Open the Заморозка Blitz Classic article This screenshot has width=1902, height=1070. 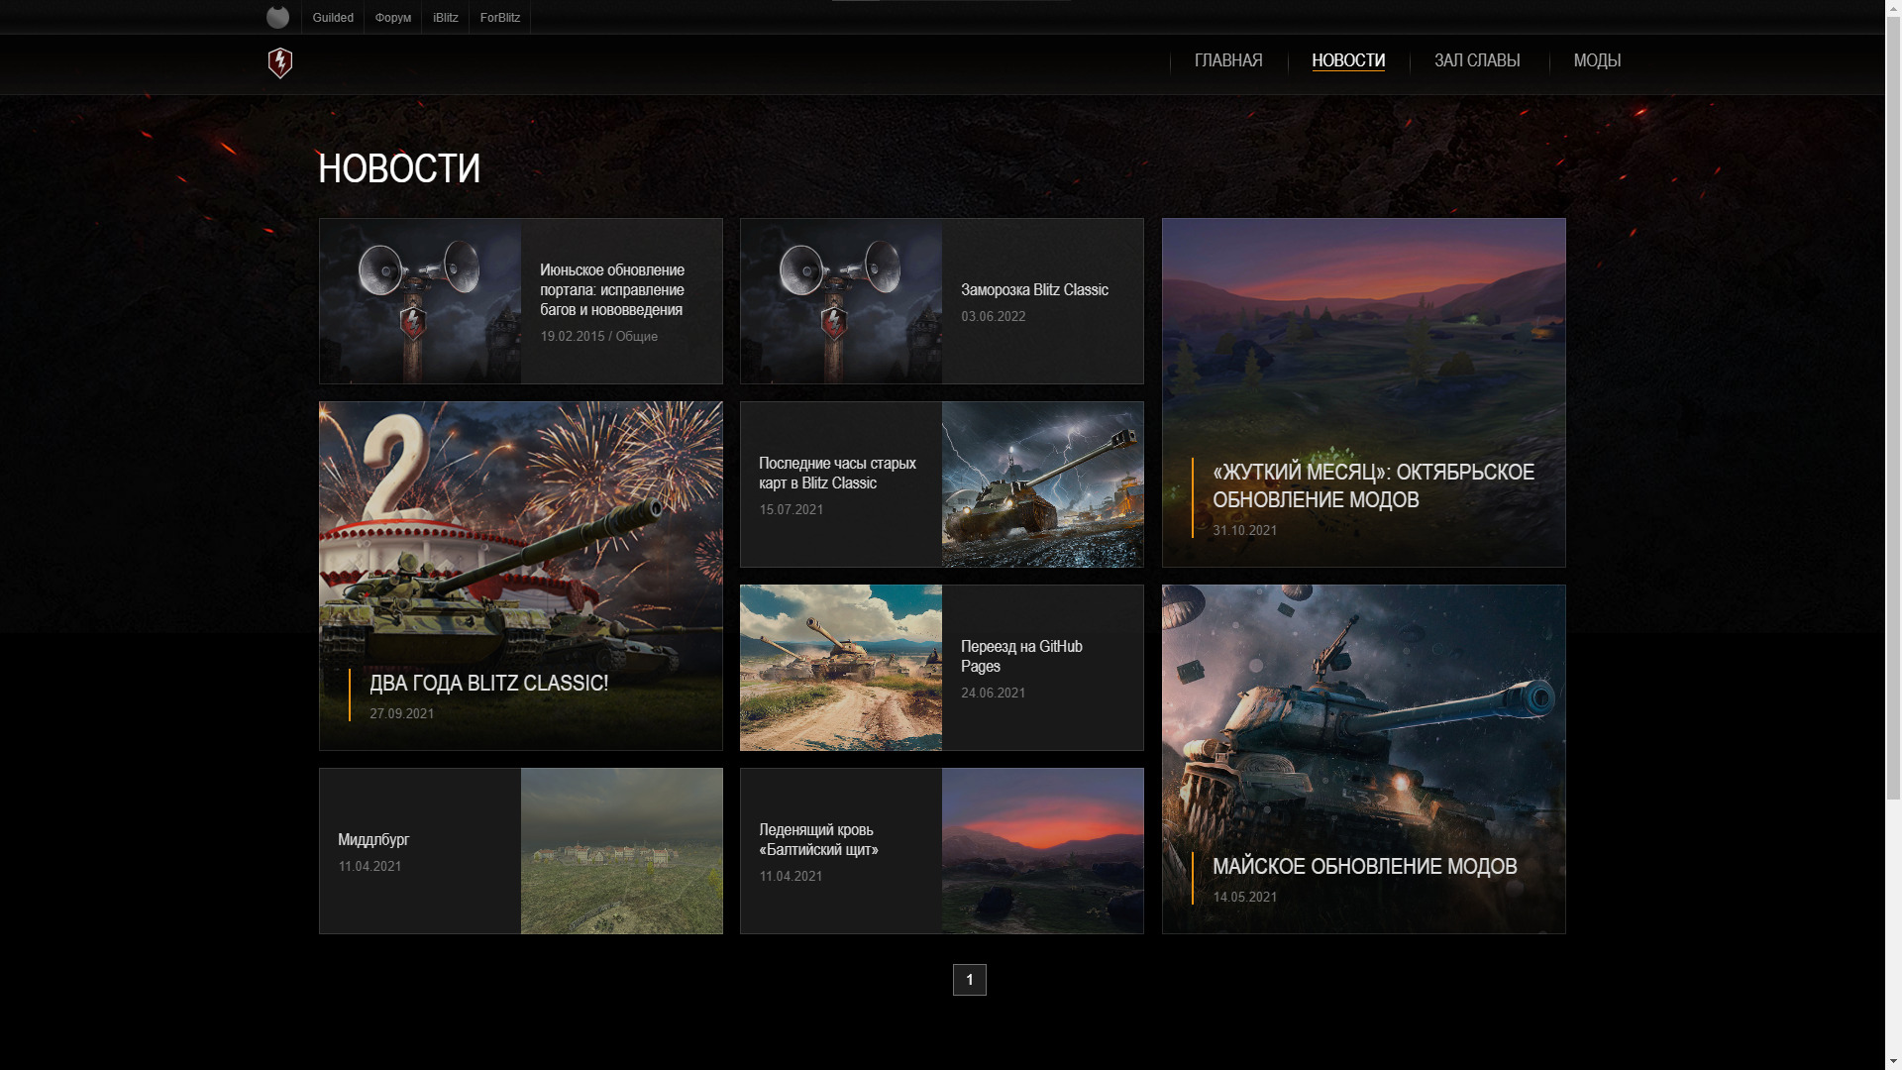coord(1034,290)
